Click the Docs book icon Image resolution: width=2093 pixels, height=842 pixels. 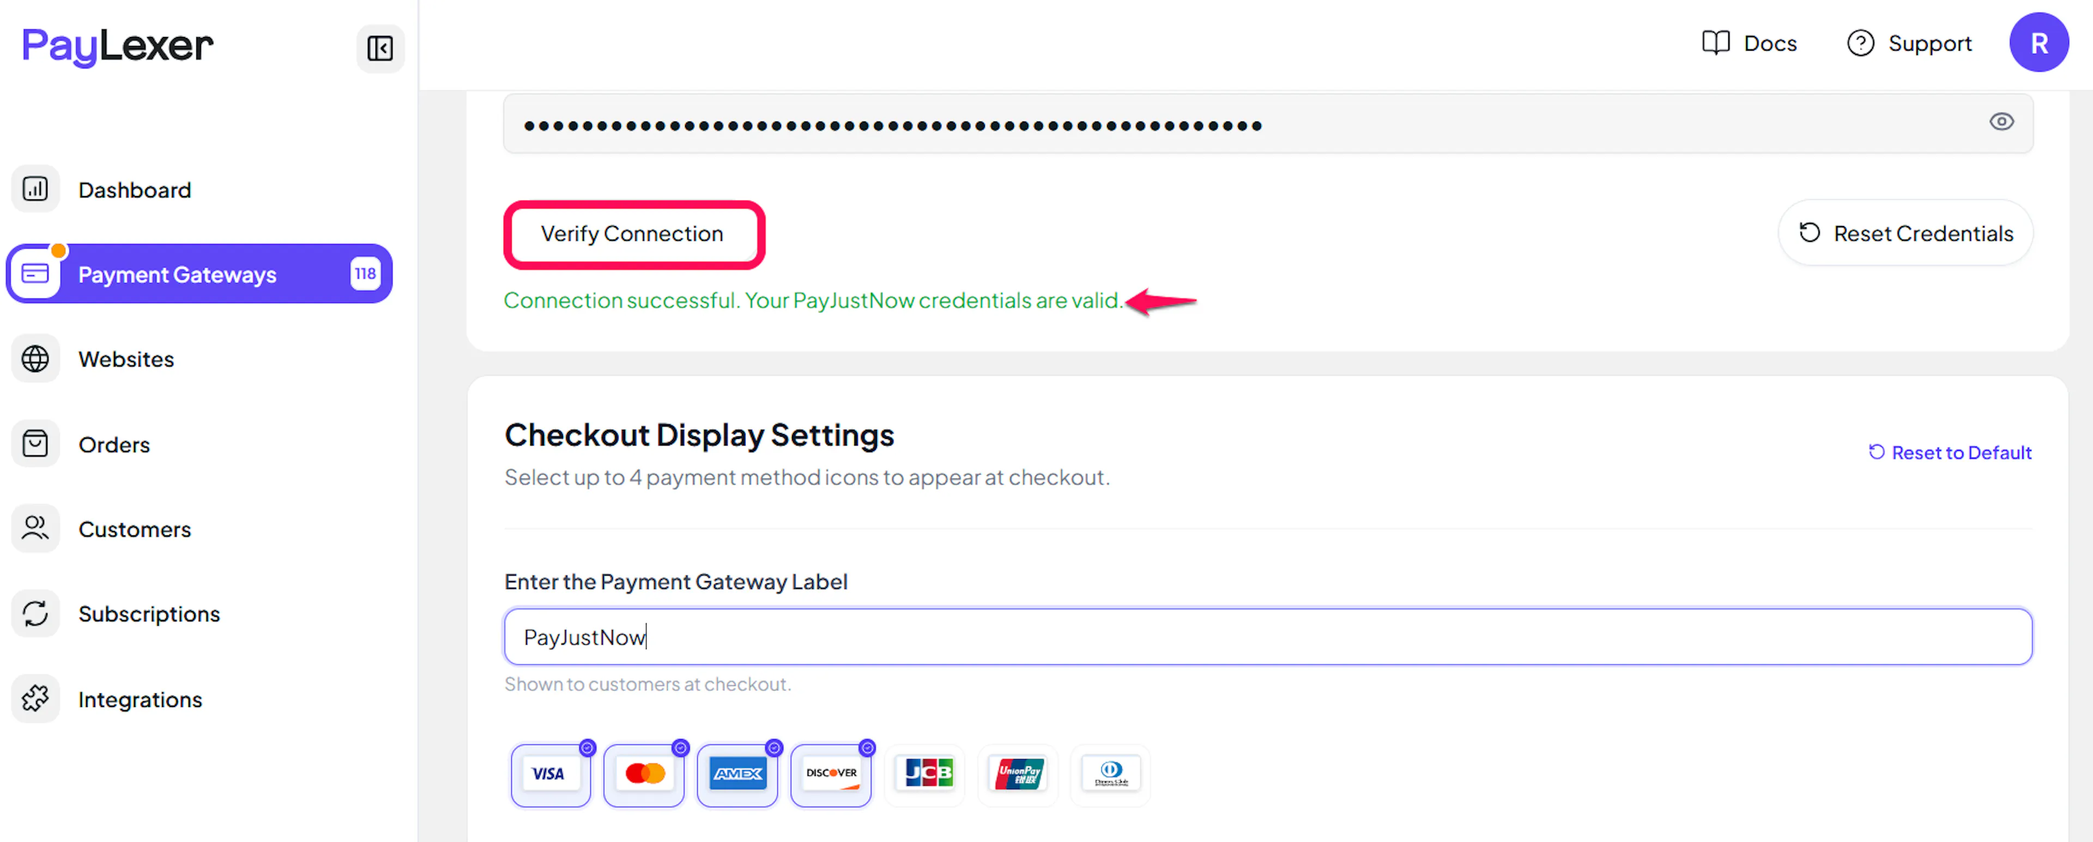coord(1715,43)
